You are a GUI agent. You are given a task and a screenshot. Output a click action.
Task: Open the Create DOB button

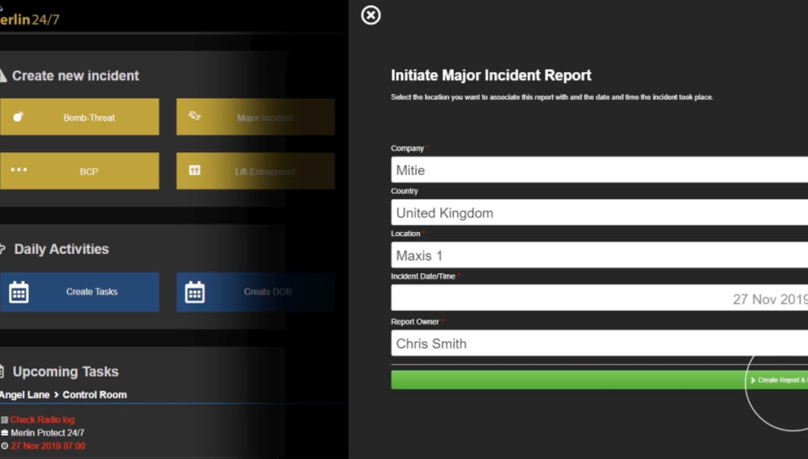coord(256,292)
